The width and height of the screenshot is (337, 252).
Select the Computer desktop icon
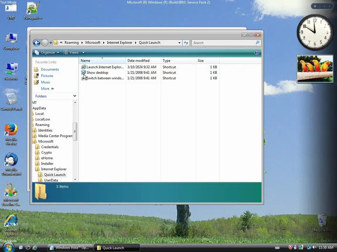(11, 41)
